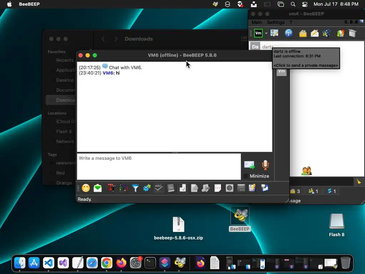Open the ? help menu in vm4

291,22
